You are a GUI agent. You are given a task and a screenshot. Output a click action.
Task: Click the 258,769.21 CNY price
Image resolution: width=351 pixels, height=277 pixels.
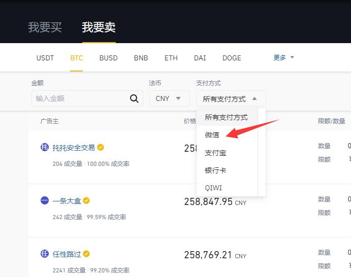(215, 255)
